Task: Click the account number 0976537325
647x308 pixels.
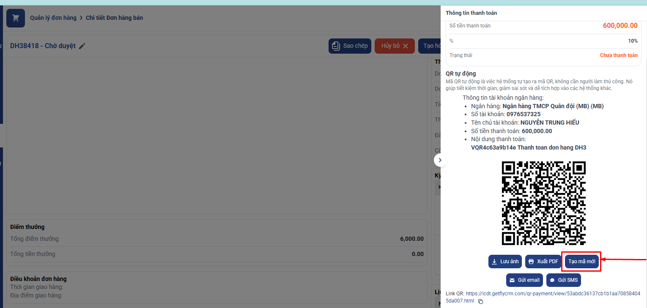Action: click(x=524, y=114)
